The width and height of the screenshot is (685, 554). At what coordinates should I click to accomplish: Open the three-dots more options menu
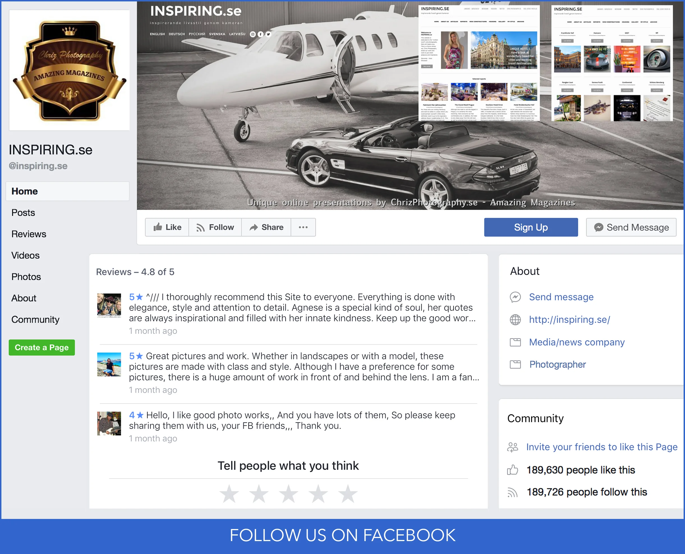click(303, 227)
